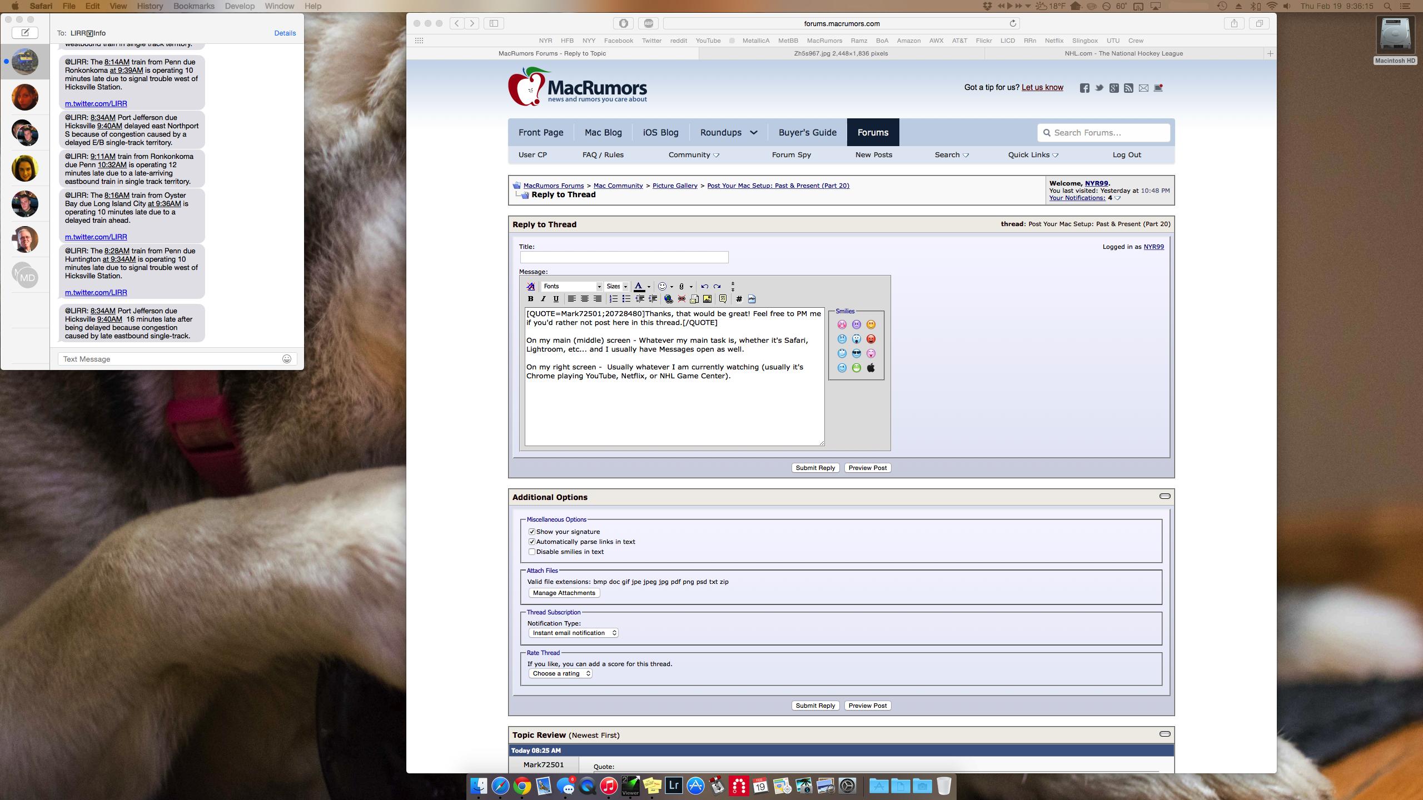Uncheck Show your signature
1423x800 pixels.
click(x=532, y=532)
